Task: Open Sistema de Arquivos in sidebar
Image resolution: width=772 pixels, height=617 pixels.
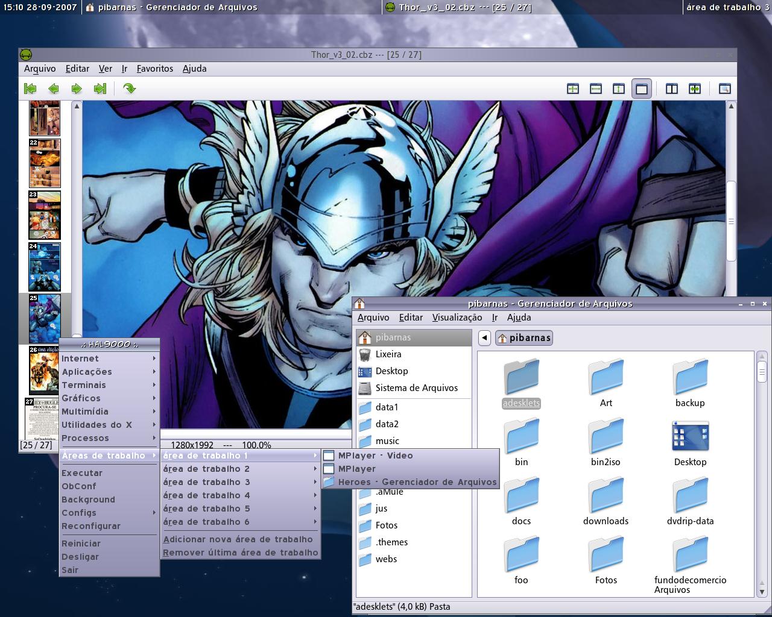Action: point(414,388)
